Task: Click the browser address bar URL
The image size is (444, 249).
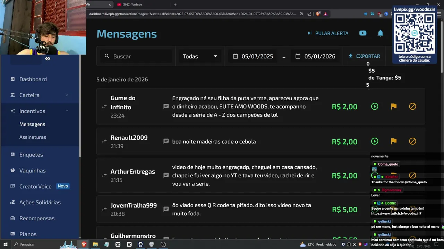Action: [x=192, y=14]
